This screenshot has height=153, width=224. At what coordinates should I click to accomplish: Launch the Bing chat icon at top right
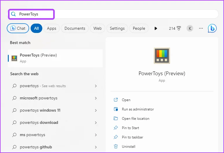coord(212,28)
